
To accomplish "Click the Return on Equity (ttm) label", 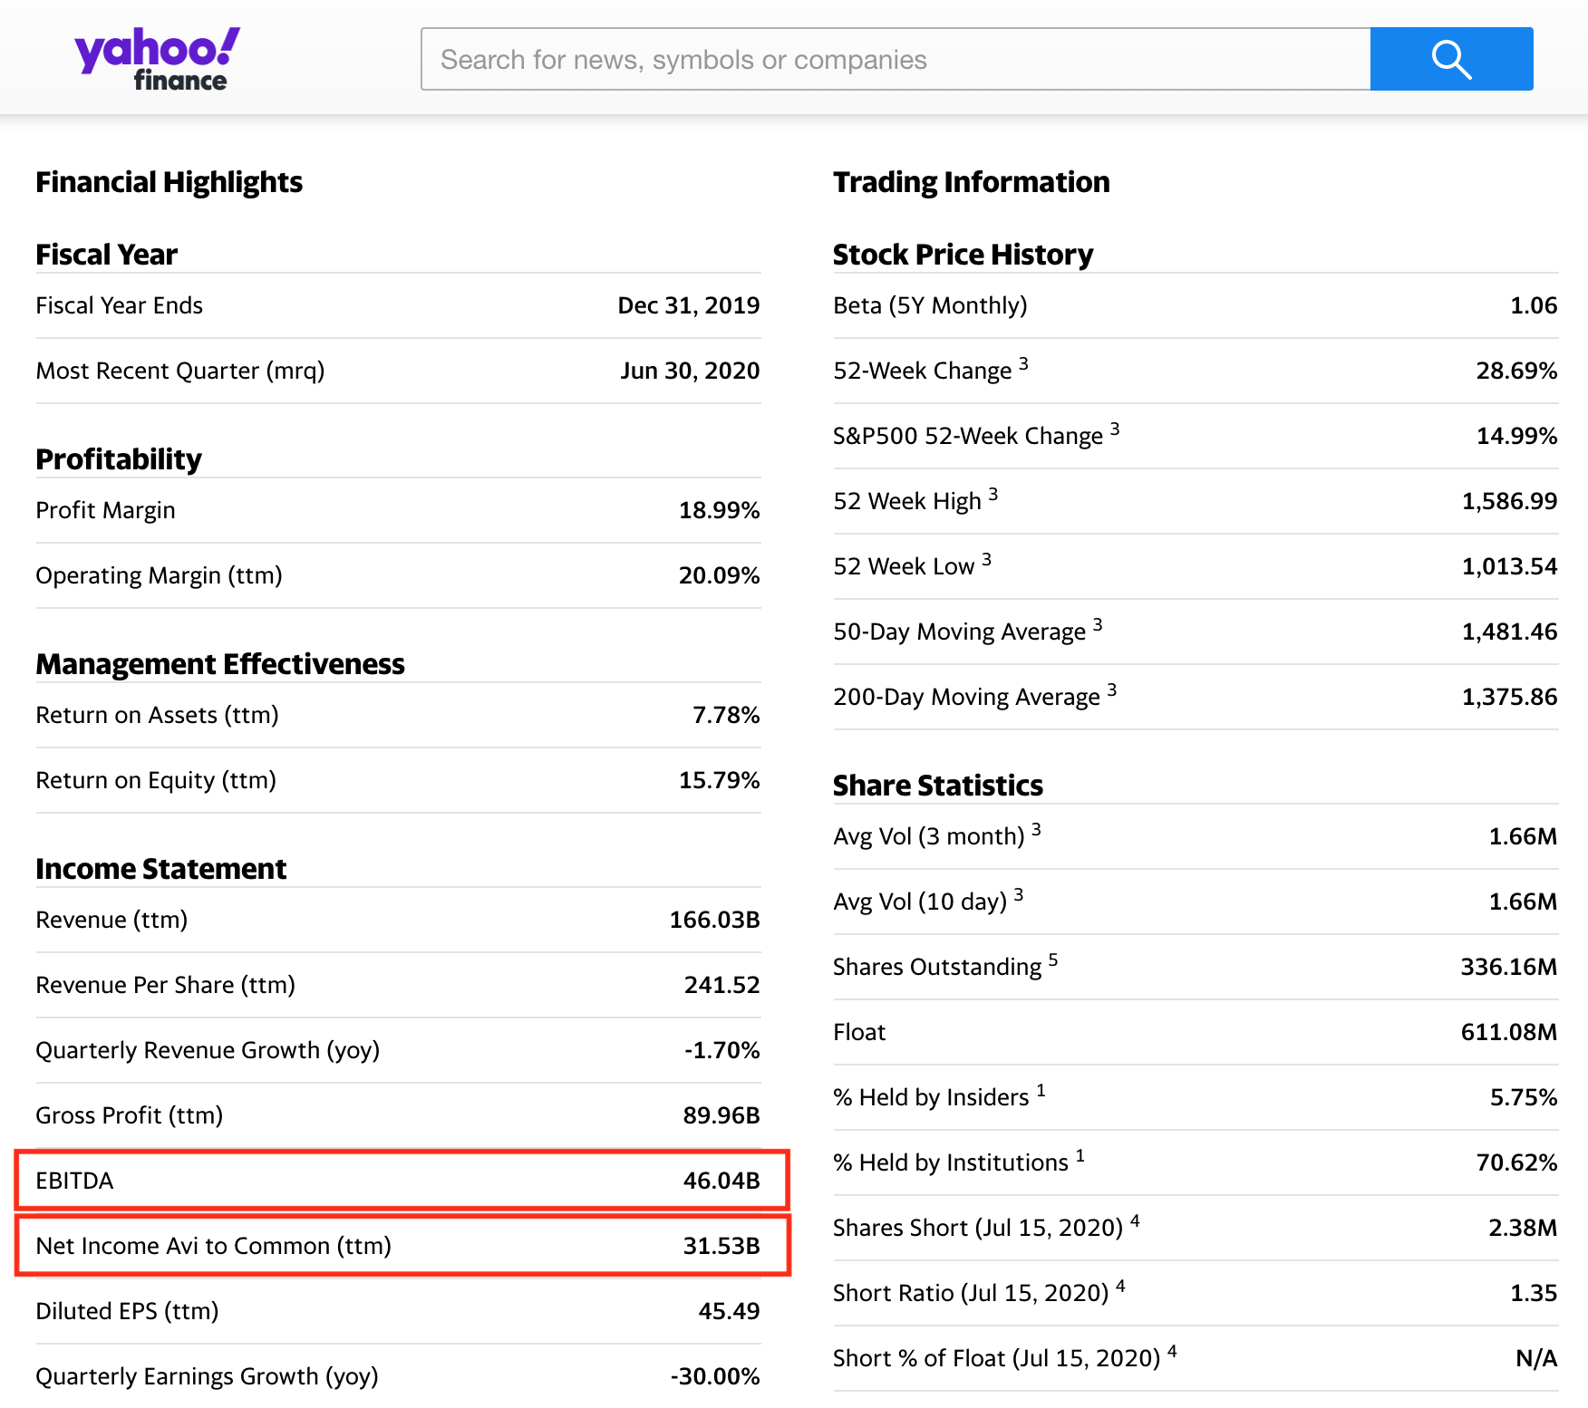I will click(x=156, y=780).
